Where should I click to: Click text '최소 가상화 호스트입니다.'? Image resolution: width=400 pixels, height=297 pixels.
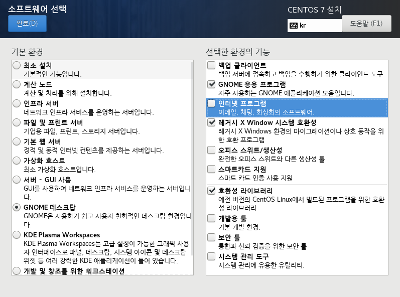(x=59, y=169)
